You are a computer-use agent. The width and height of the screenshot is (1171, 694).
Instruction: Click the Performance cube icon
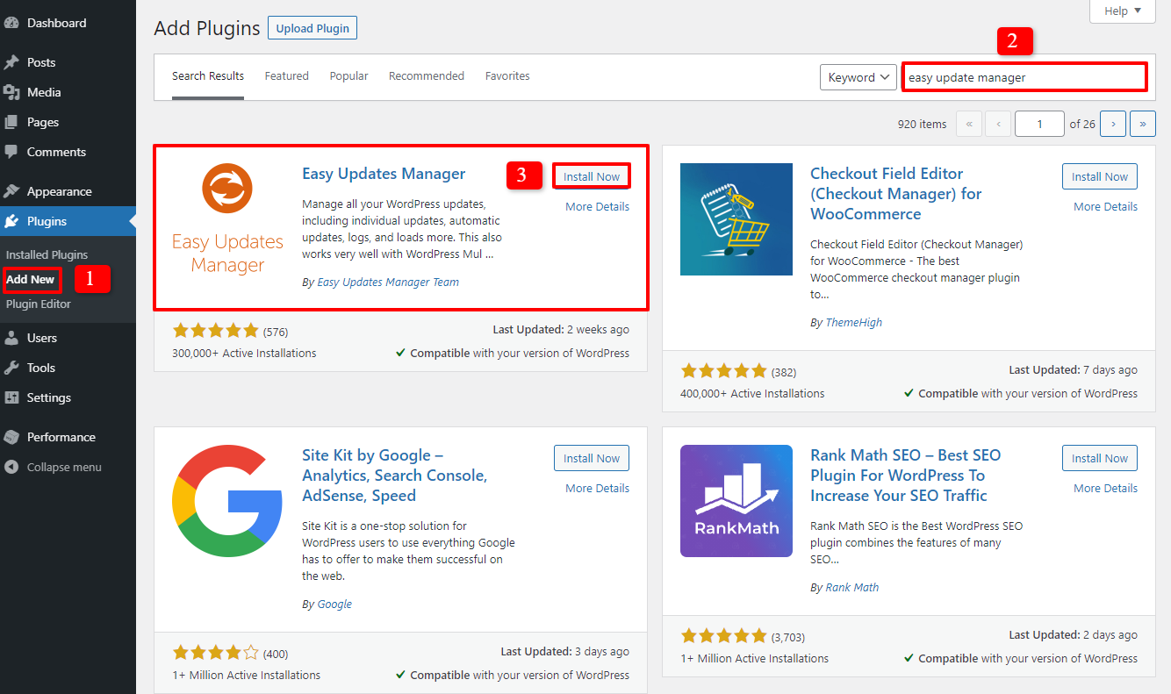click(x=11, y=437)
